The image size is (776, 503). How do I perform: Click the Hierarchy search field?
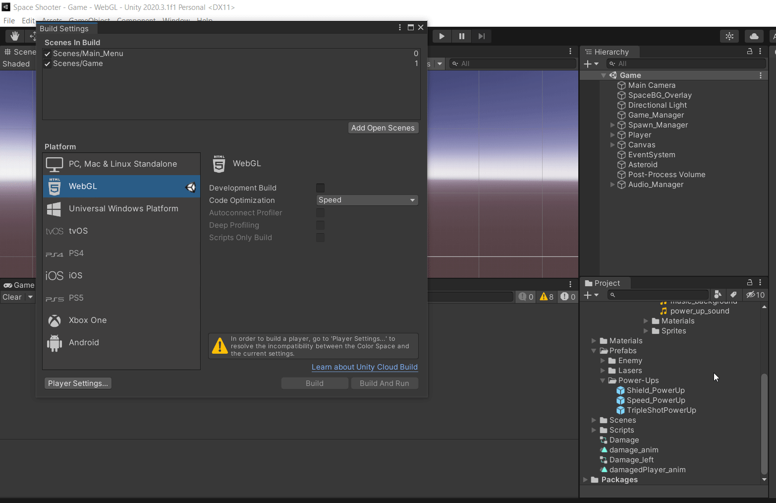[686, 63]
